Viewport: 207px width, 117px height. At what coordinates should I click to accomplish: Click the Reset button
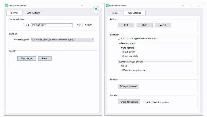(x=45, y=58)
